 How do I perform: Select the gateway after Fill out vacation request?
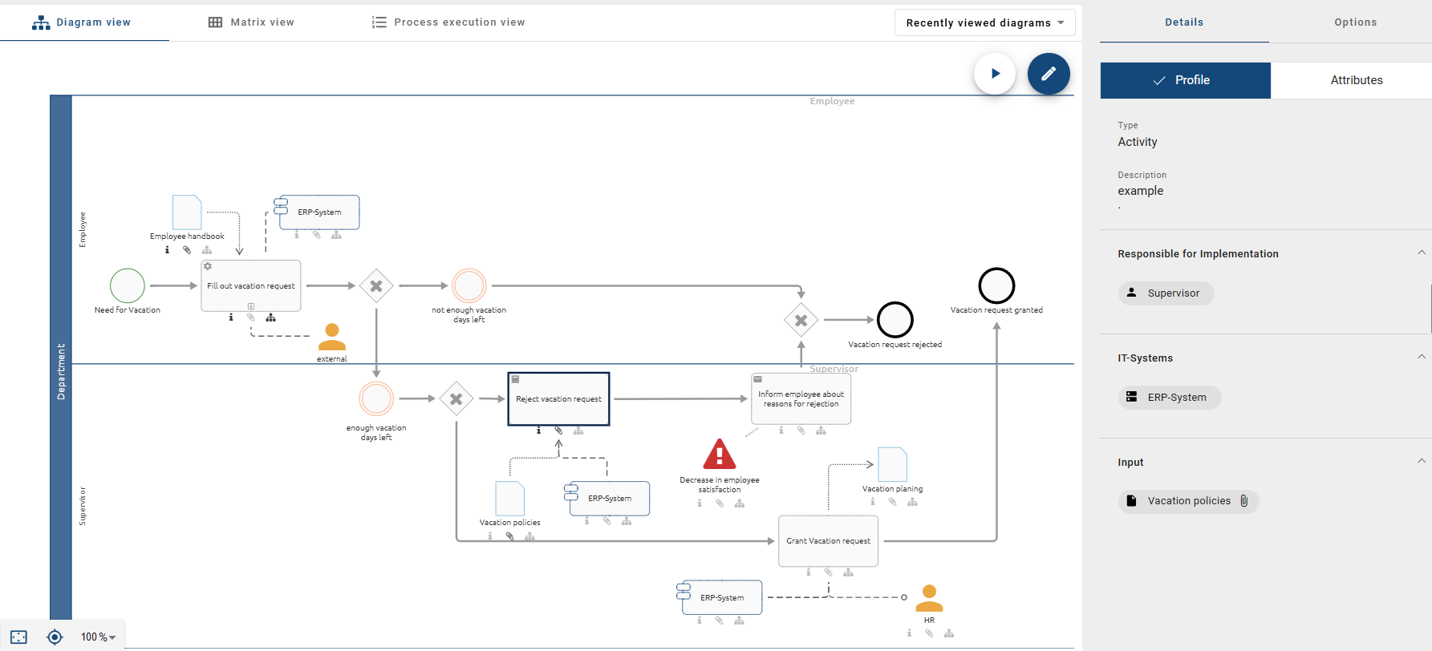pyautogui.click(x=376, y=285)
